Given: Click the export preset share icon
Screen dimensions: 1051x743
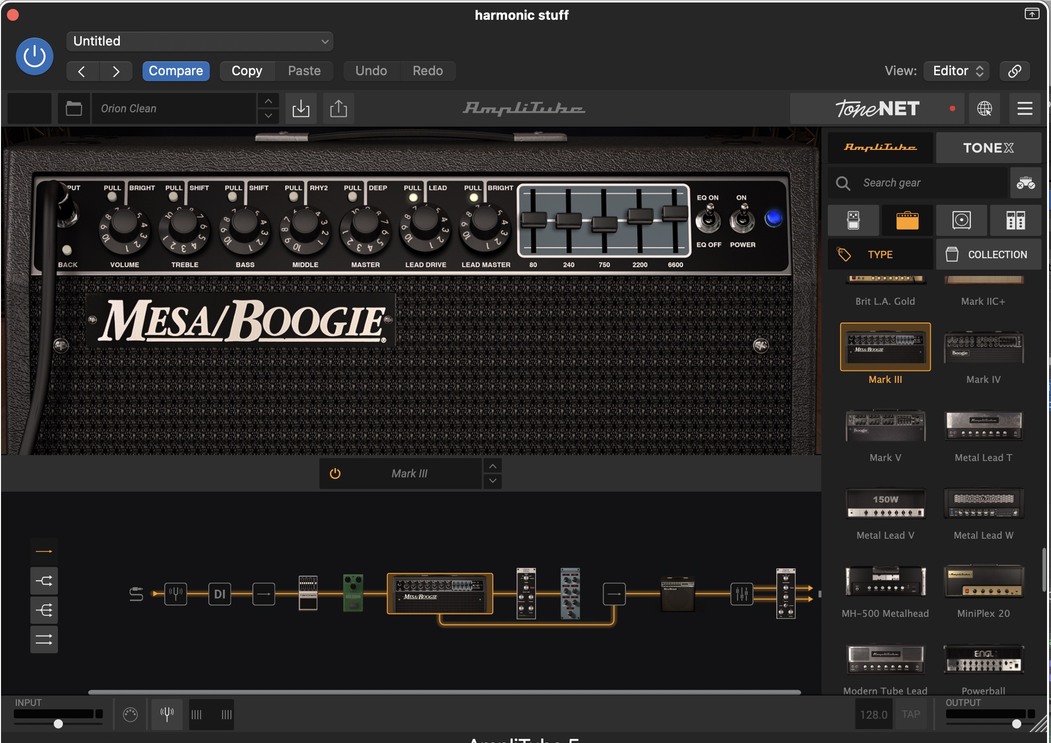Looking at the screenshot, I should click(338, 108).
